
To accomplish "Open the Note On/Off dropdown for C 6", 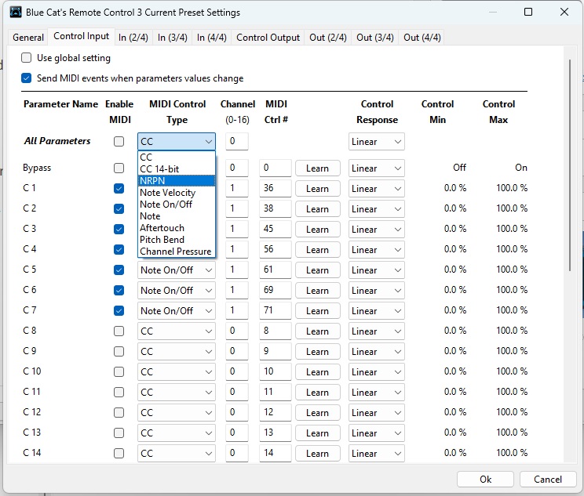I will 176,291.
